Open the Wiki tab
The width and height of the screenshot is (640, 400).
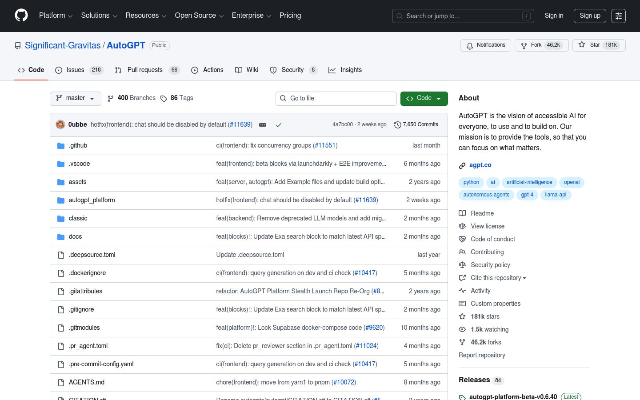247,70
